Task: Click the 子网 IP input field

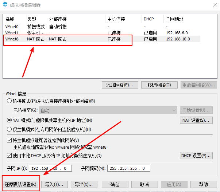Action: pyautogui.click(x=50, y=168)
